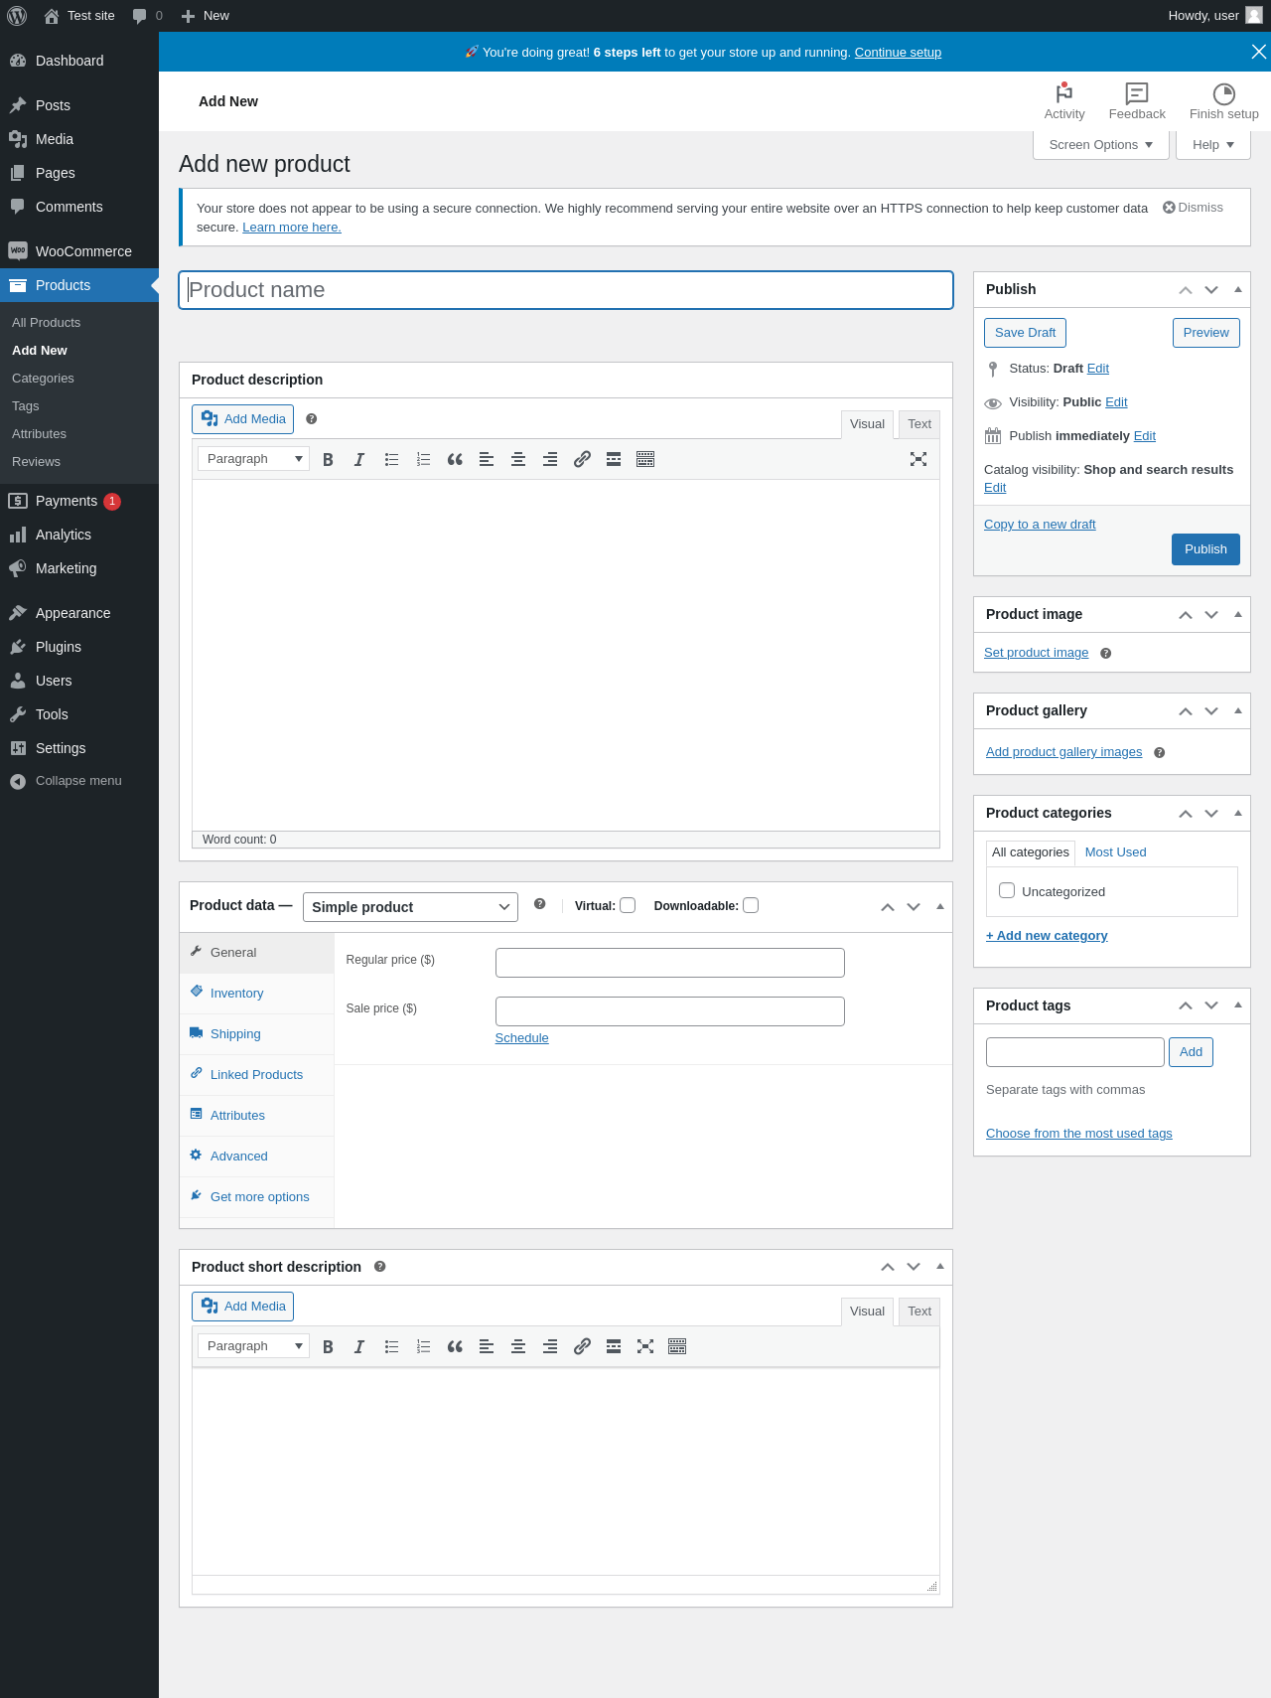Viewport: 1271px width, 1698px height.
Task: Open Paragraph dropdown in Product short description
Action: coord(253,1346)
